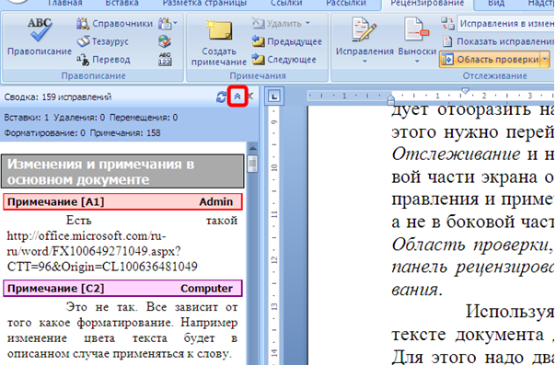Open display for review combo box
The image size is (556, 365).
(x=506, y=24)
